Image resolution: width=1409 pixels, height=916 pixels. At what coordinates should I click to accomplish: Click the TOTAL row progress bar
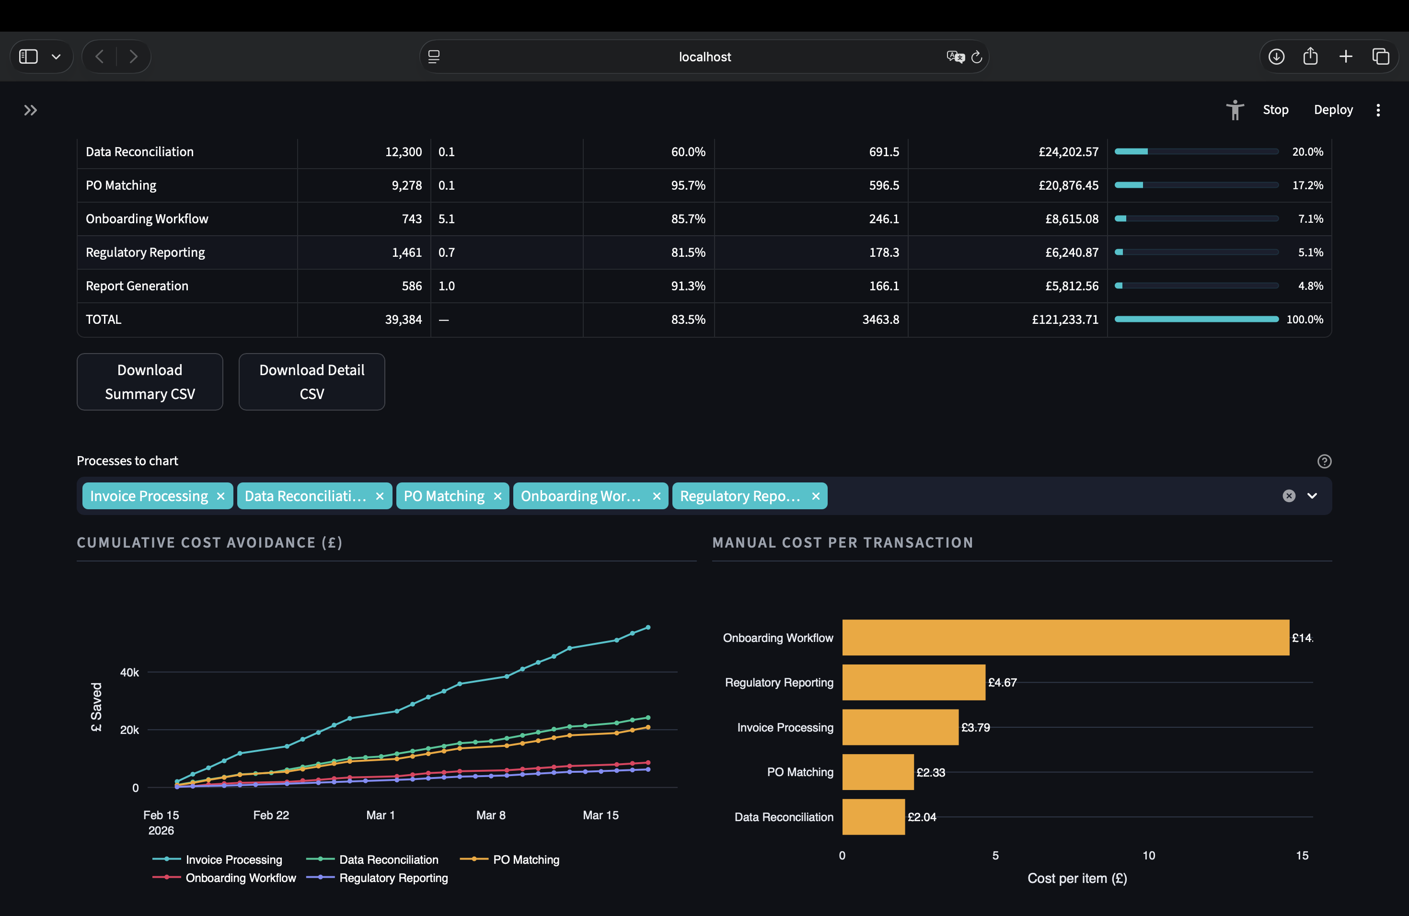(x=1196, y=319)
